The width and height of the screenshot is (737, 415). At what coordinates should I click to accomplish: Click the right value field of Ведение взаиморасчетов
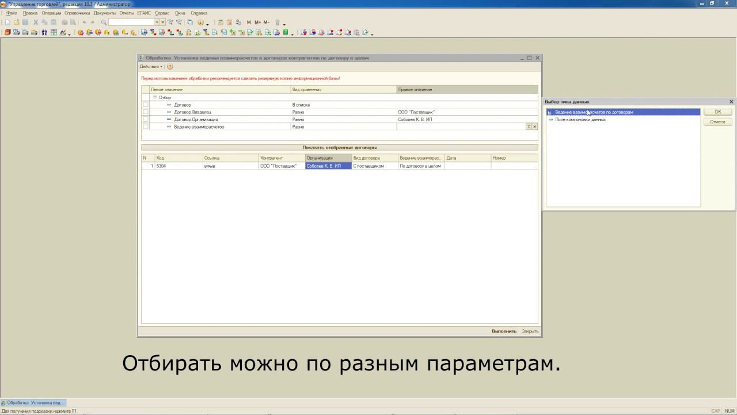click(x=461, y=127)
